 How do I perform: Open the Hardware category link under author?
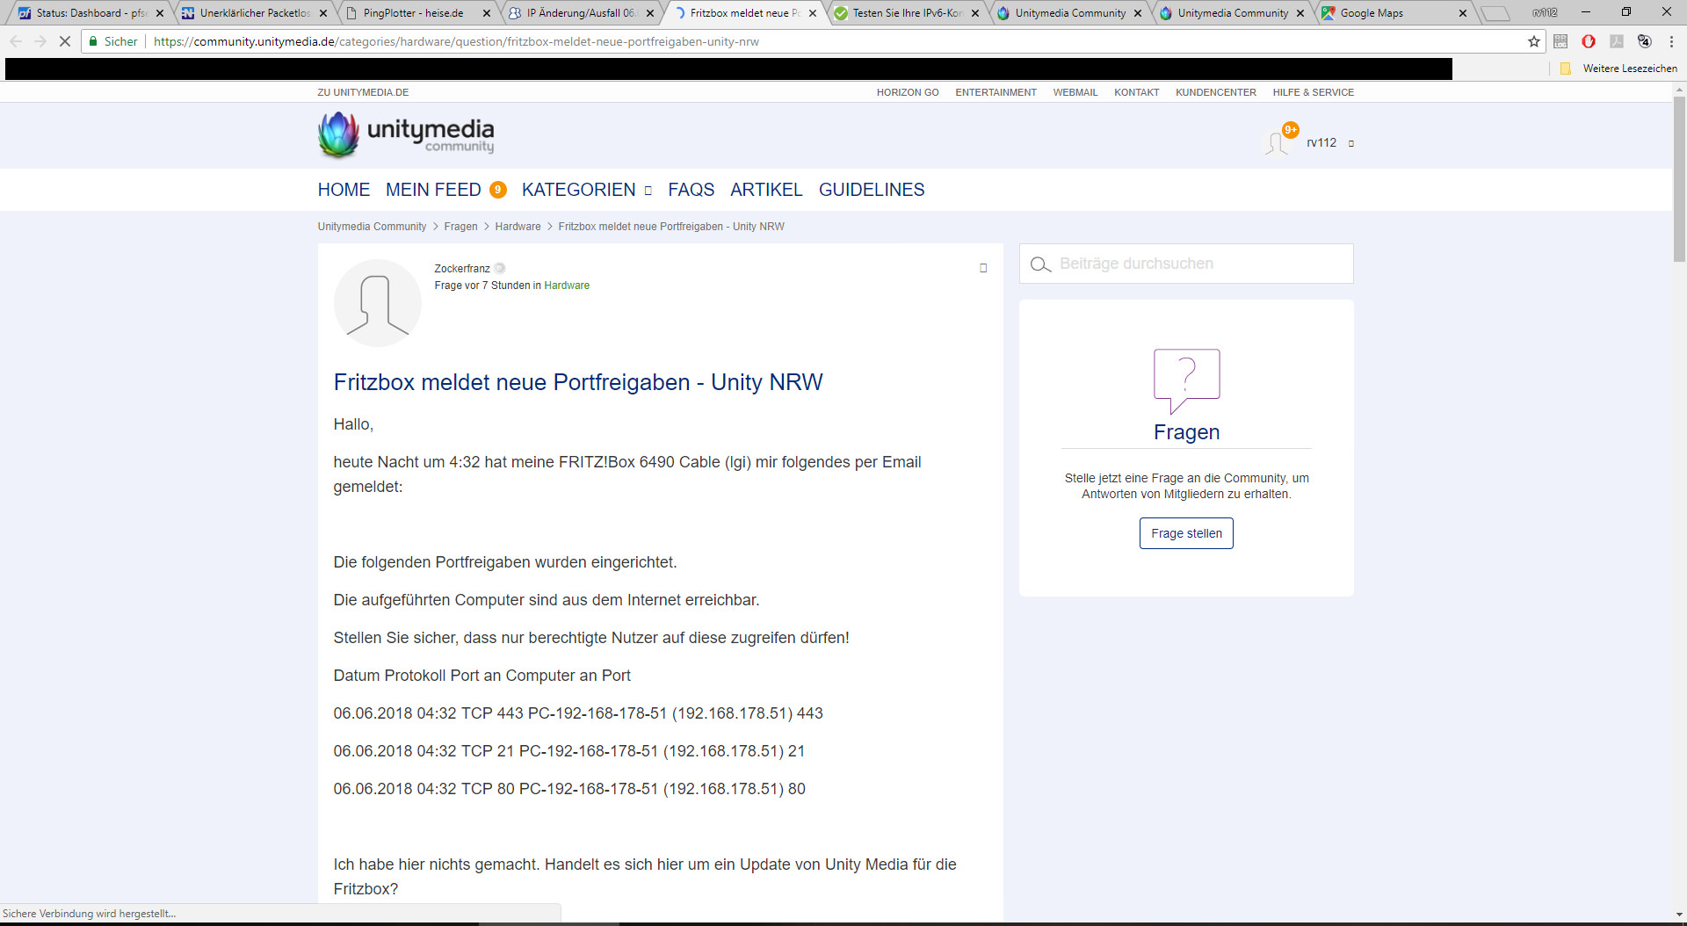pyautogui.click(x=567, y=286)
